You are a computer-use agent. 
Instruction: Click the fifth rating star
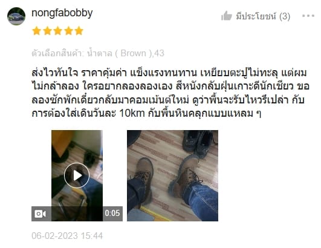click(x=79, y=31)
